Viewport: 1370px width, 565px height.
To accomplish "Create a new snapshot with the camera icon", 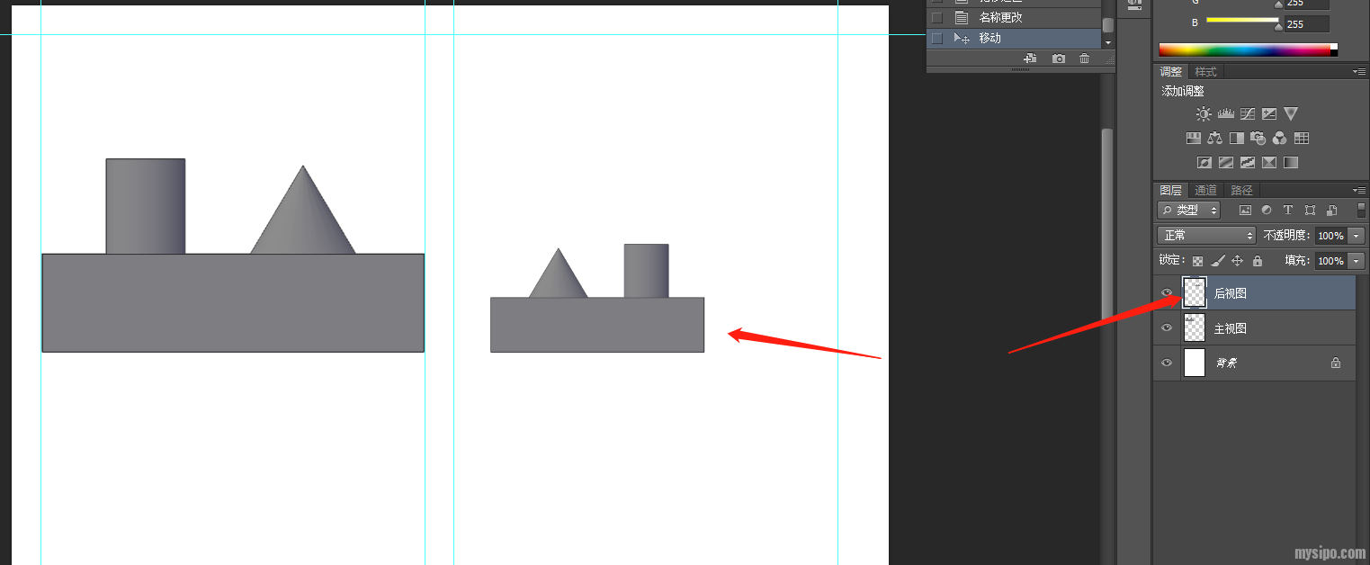I will tap(1059, 58).
